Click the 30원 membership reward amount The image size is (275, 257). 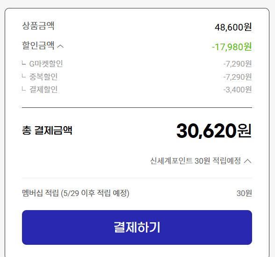pos(244,193)
